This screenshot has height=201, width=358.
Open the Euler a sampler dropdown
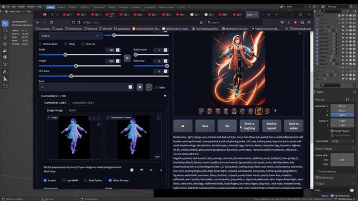tap(71, 36)
